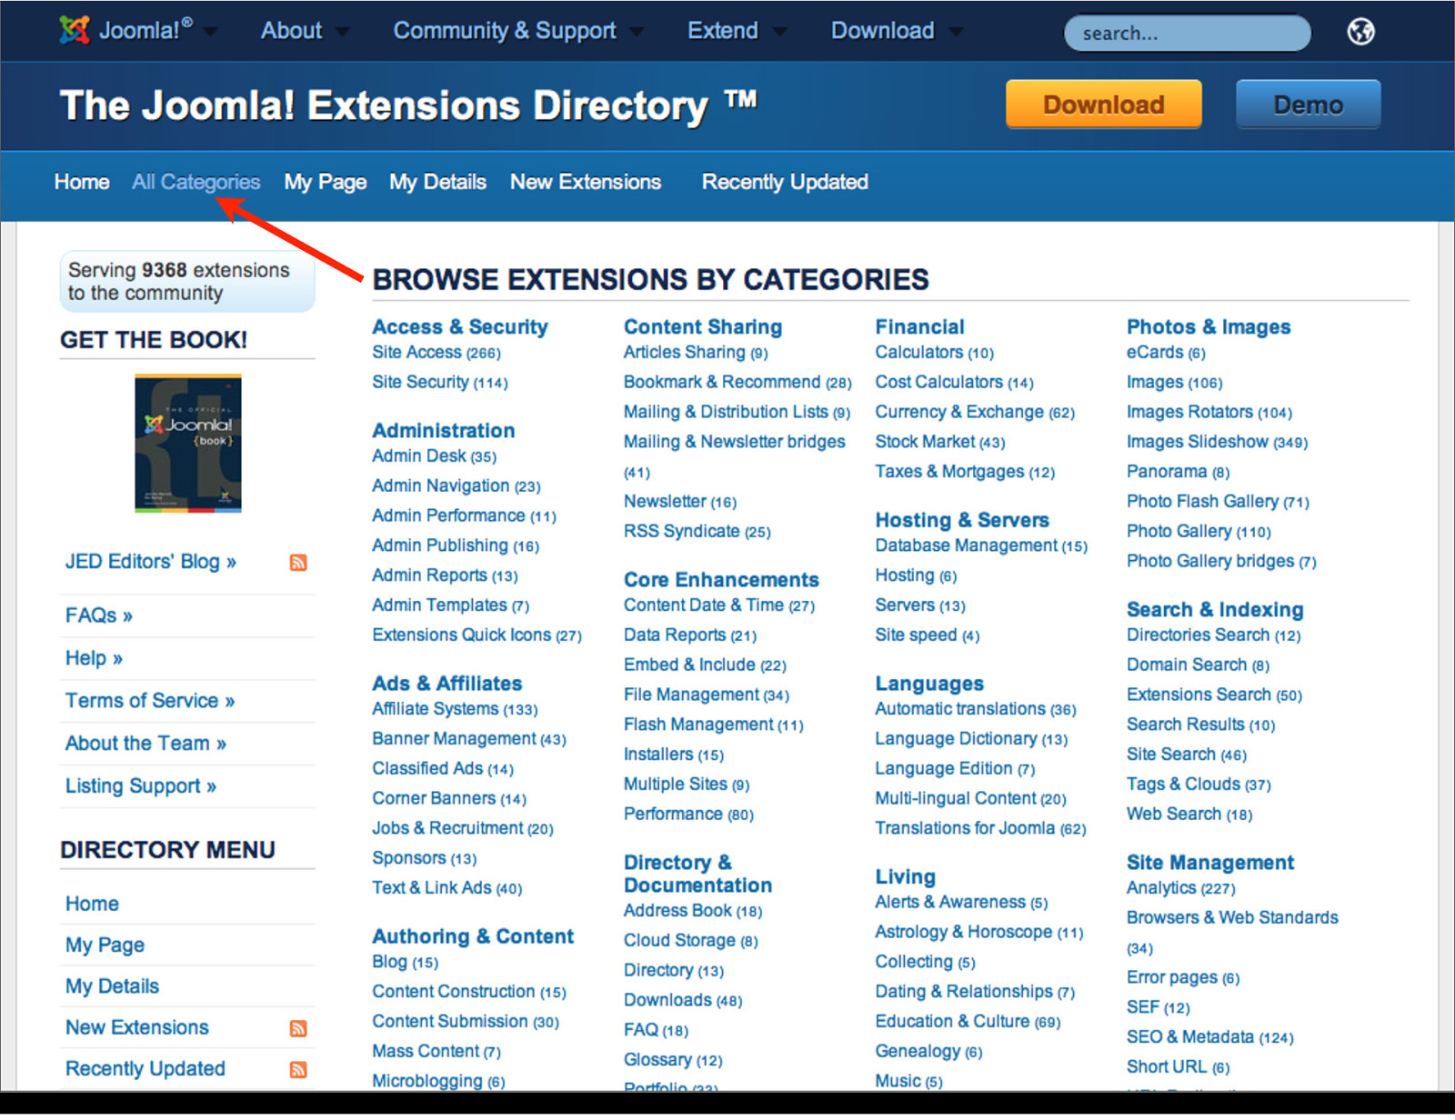Image resolution: width=1455 pixels, height=1120 pixels.
Task: Go to Home in blue navigation bar
Action: click(x=82, y=182)
